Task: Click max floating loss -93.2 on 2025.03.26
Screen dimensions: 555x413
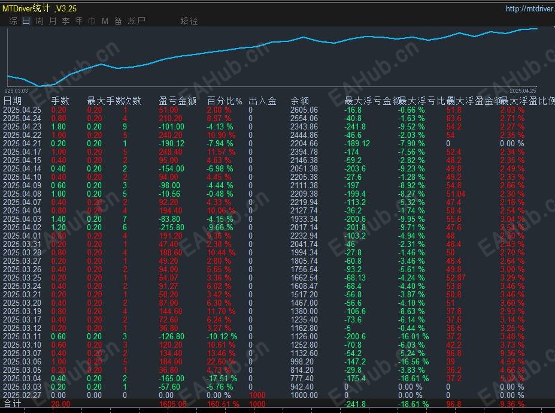Action: [x=353, y=269]
